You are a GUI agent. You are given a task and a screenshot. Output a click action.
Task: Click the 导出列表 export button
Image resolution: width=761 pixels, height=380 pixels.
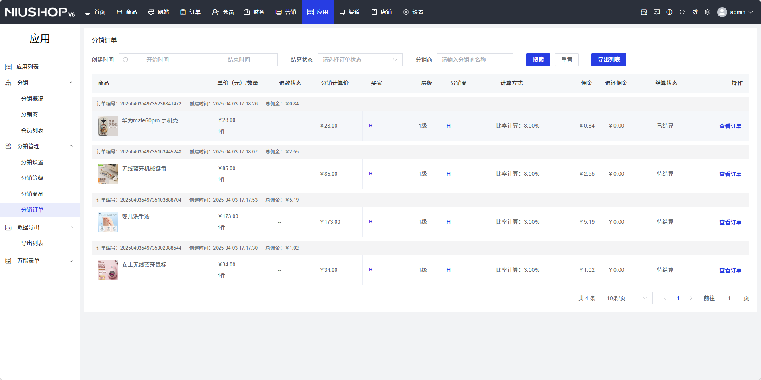pos(609,60)
